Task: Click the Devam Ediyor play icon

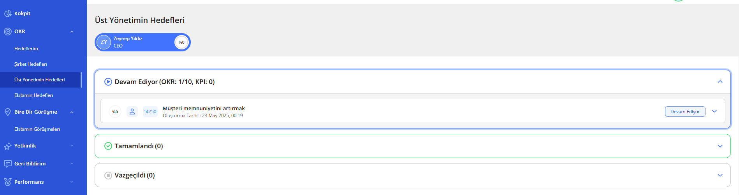Action: click(108, 82)
